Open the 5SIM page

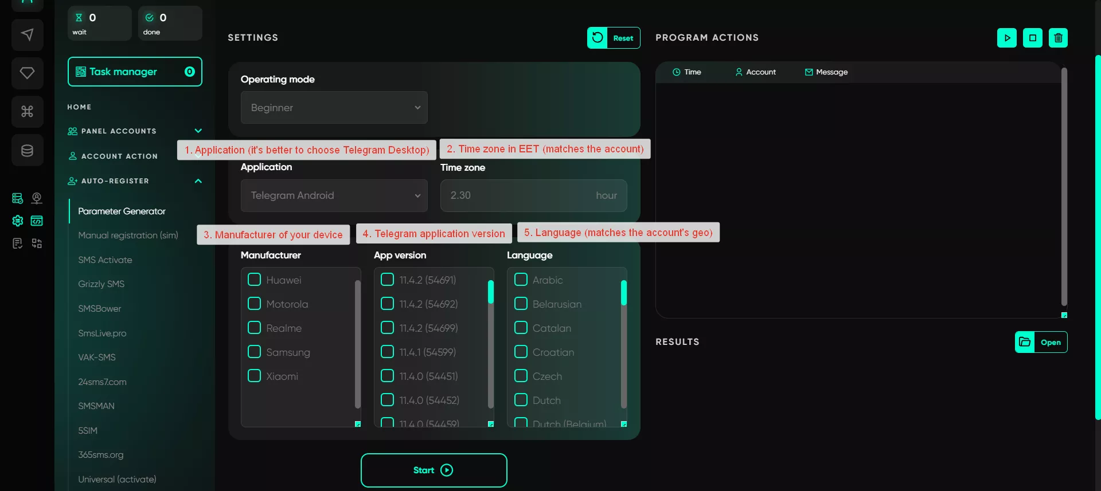point(88,431)
